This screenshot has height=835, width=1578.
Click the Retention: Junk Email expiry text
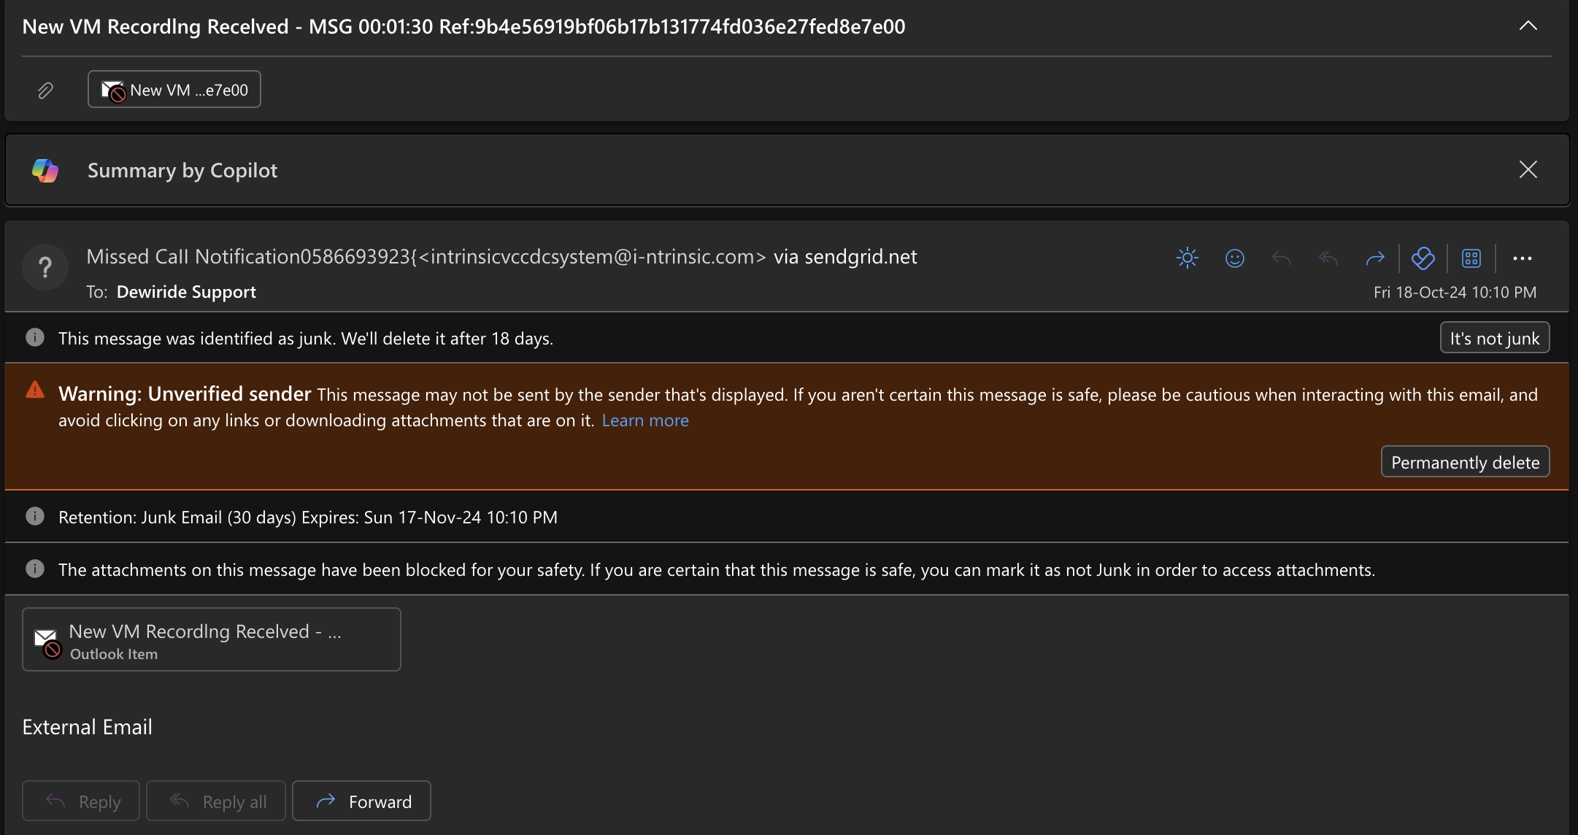pyautogui.click(x=308, y=517)
